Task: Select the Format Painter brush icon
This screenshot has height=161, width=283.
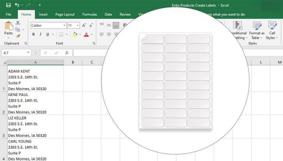Action: (18, 36)
